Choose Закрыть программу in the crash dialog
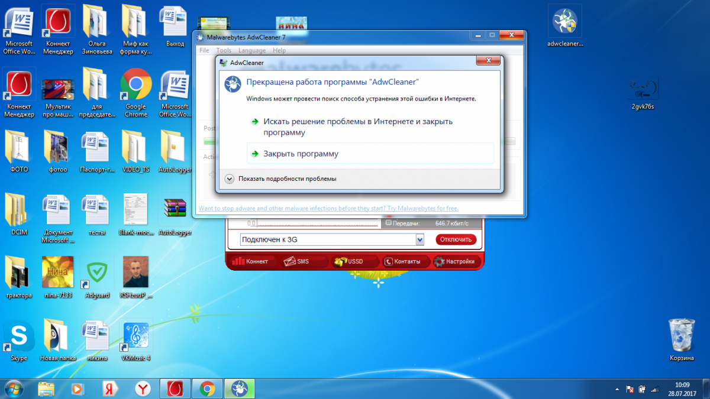 click(370, 153)
